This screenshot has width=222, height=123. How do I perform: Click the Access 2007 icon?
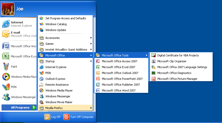pos(98,61)
